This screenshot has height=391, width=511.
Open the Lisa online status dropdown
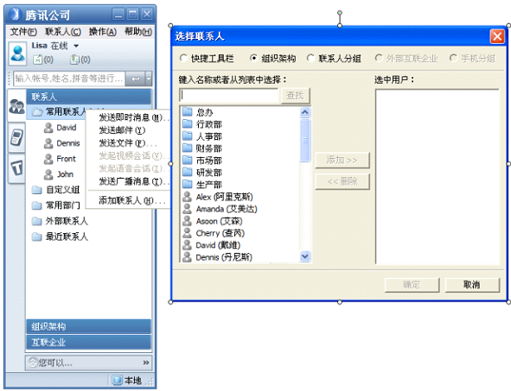pyautogui.click(x=76, y=46)
